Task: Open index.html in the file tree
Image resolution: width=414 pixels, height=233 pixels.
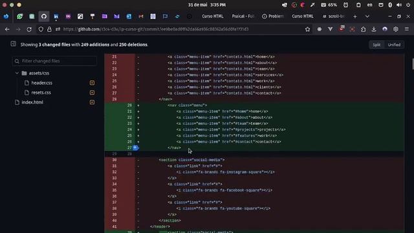Action: click(x=32, y=102)
